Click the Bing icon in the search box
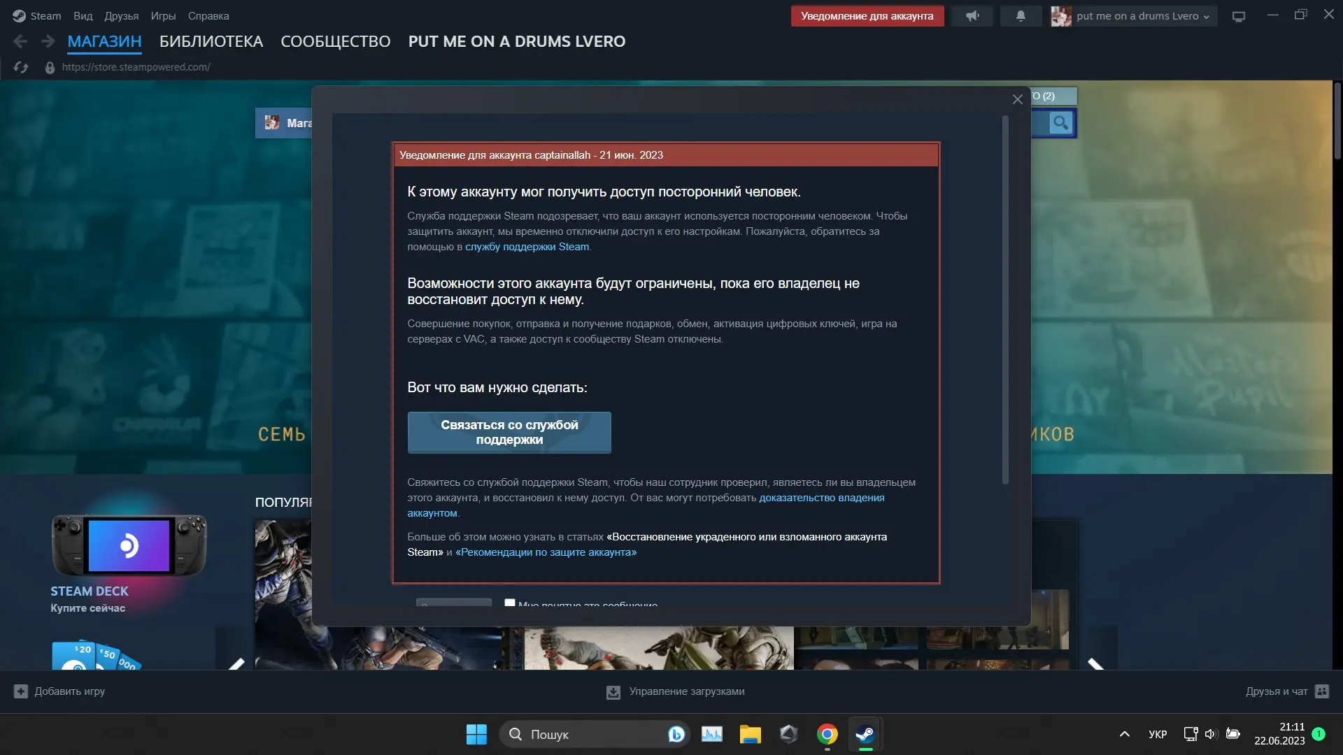This screenshot has width=1343, height=755. (x=676, y=734)
